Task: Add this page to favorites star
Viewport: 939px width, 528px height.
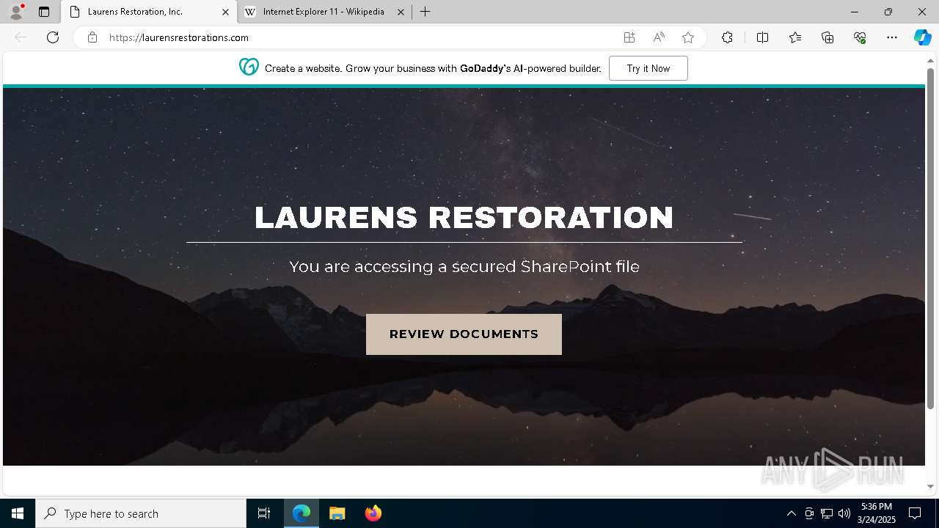Action: click(x=688, y=37)
